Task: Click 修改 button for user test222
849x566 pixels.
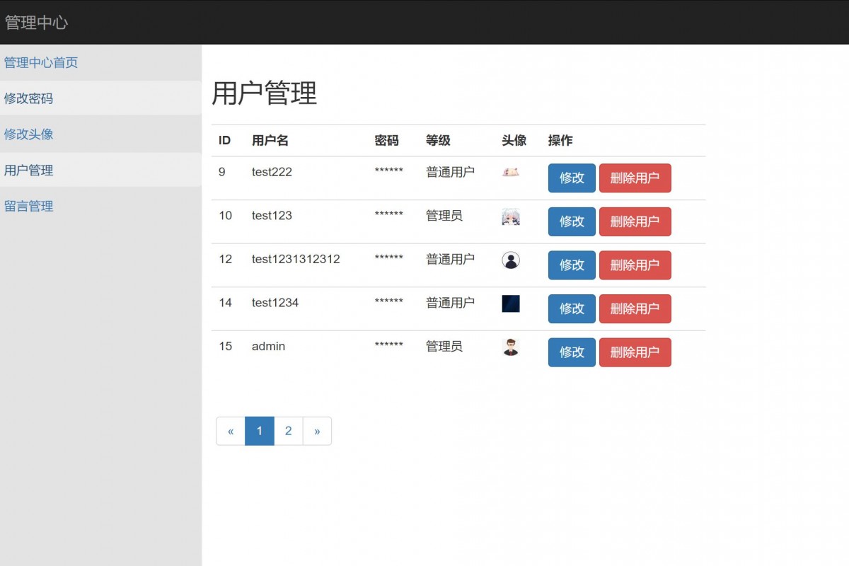Action: (572, 178)
